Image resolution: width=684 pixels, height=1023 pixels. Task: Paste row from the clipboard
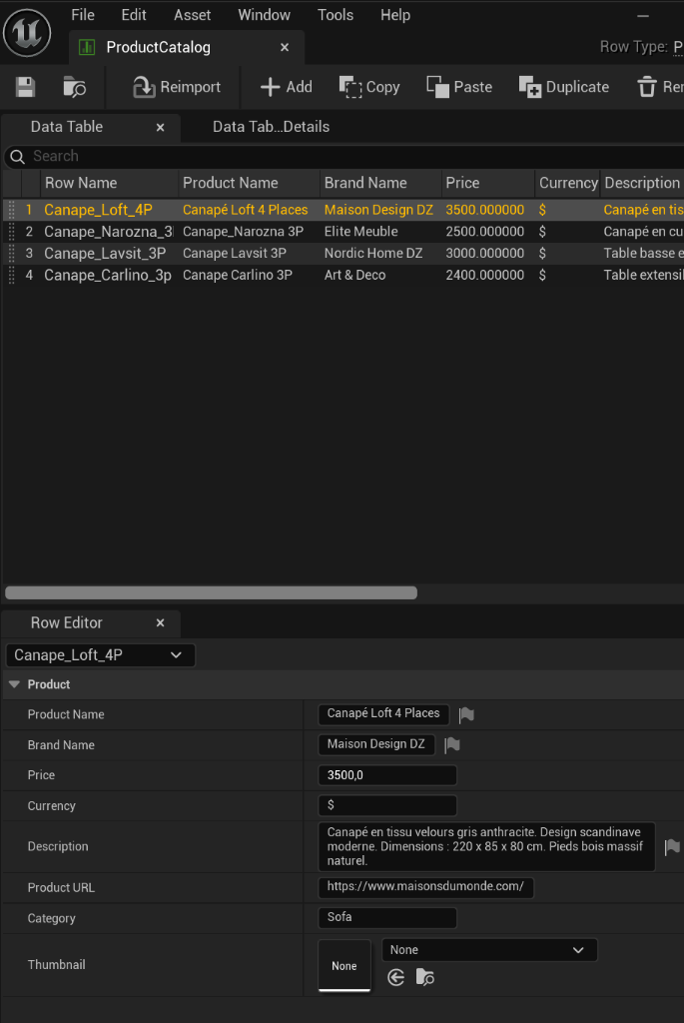click(459, 87)
